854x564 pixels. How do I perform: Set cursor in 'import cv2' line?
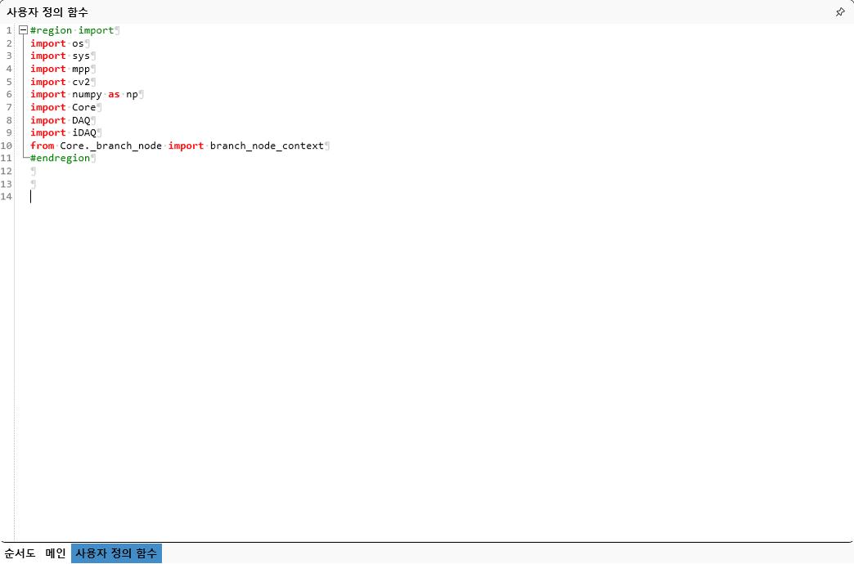[60, 82]
